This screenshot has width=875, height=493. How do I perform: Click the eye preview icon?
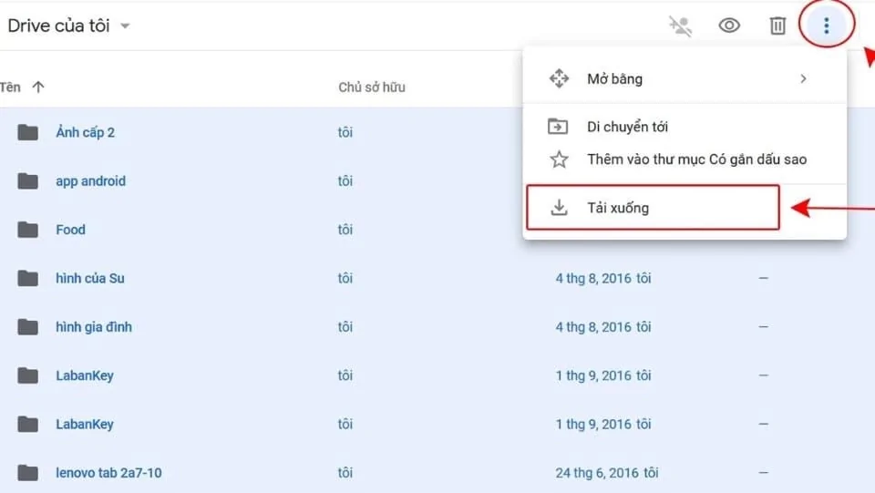tap(729, 26)
